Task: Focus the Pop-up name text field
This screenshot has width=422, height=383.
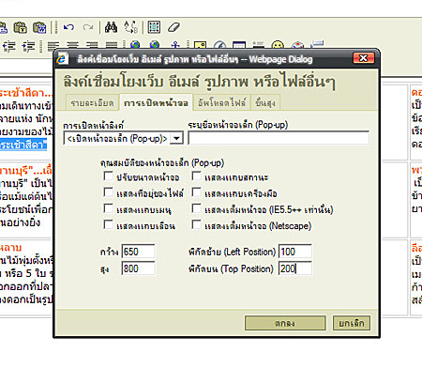Action: (x=279, y=138)
